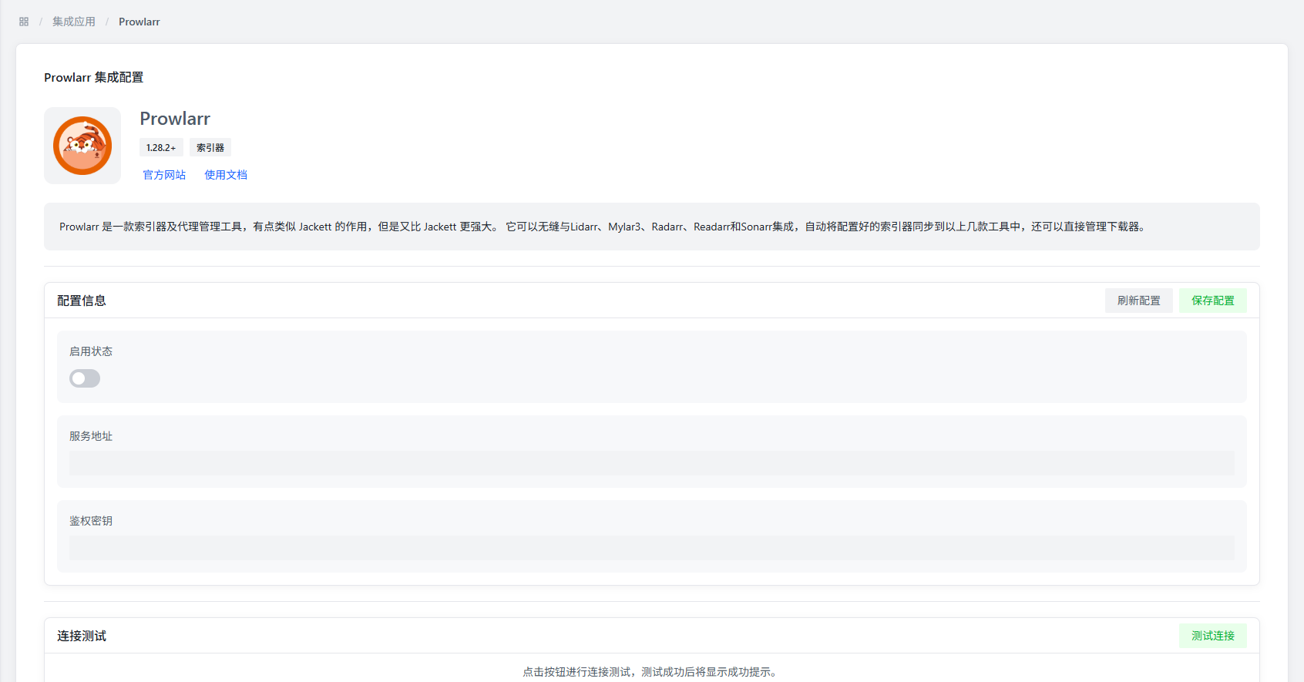Focus the 服务地址 input field

(x=651, y=463)
